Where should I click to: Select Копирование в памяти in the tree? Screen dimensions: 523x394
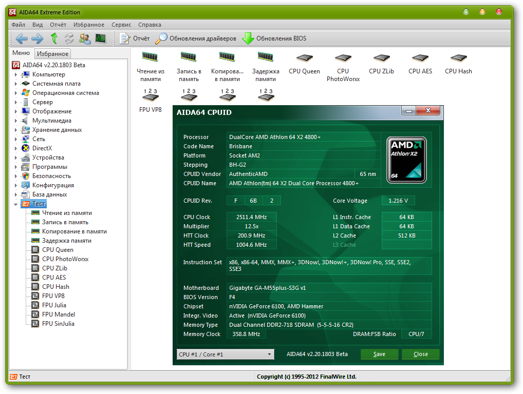(74, 231)
